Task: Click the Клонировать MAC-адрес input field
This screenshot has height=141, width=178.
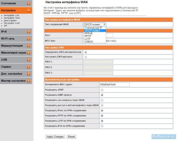Action: (x=115, y=84)
